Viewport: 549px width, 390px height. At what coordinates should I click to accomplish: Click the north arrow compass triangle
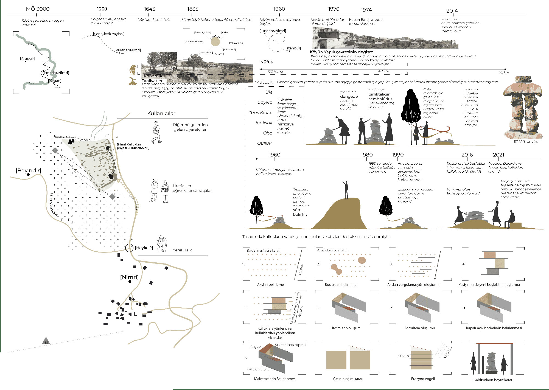(46, 341)
